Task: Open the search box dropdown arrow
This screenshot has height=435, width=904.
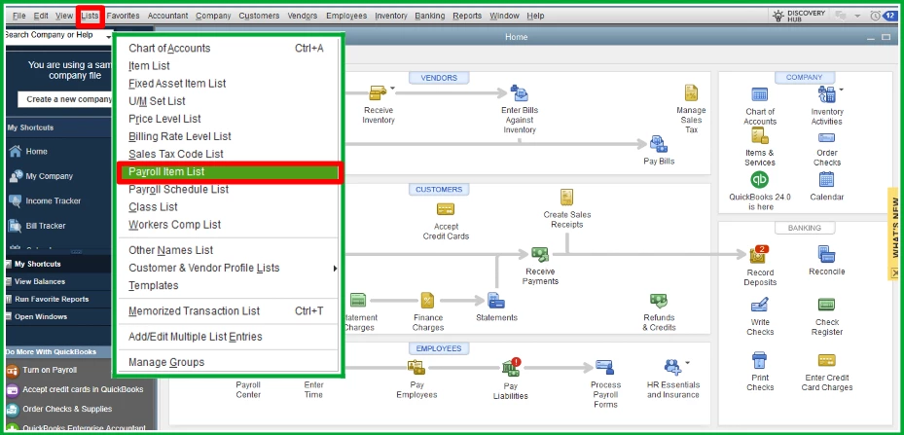Action: pyautogui.click(x=108, y=36)
